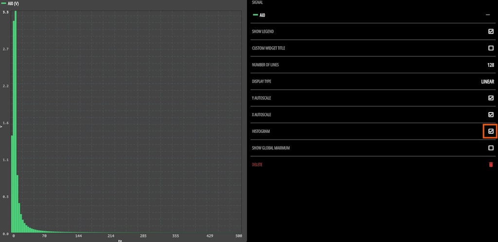This screenshot has height=242, width=498.
Task: Click the SHOW GLOBAL MAXIMUM label
Action: pyautogui.click(x=271, y=148)
